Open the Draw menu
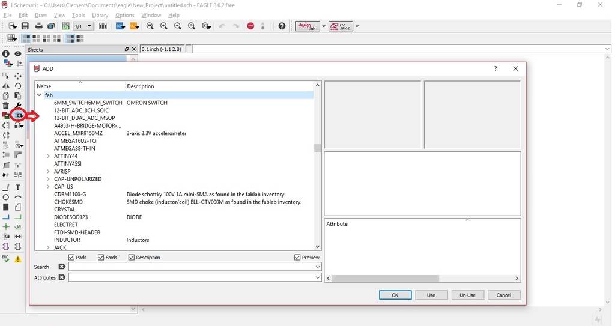Viewport: 615px width, 326px height. click(x=41, y=15)
